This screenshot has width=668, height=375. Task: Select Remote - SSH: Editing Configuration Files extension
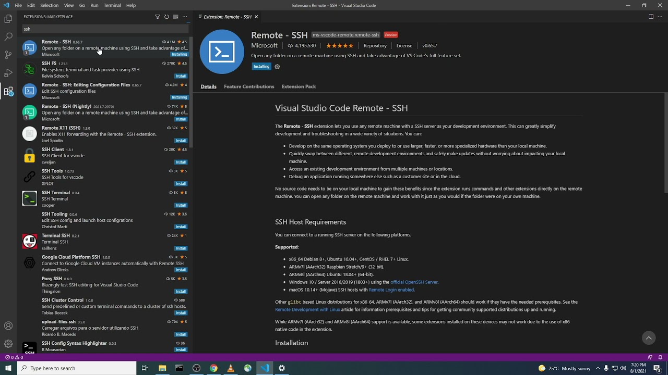pos(104,91)
